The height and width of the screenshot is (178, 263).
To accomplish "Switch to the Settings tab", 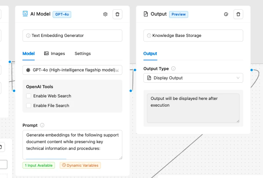I will (x=82, y=54).
